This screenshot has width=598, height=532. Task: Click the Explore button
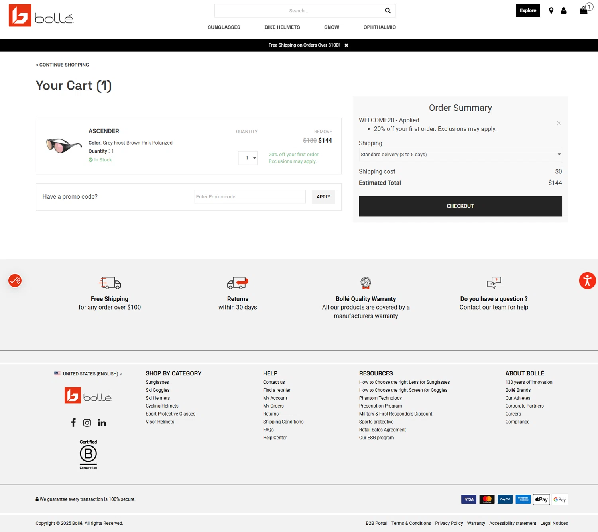tap(528, 10)
